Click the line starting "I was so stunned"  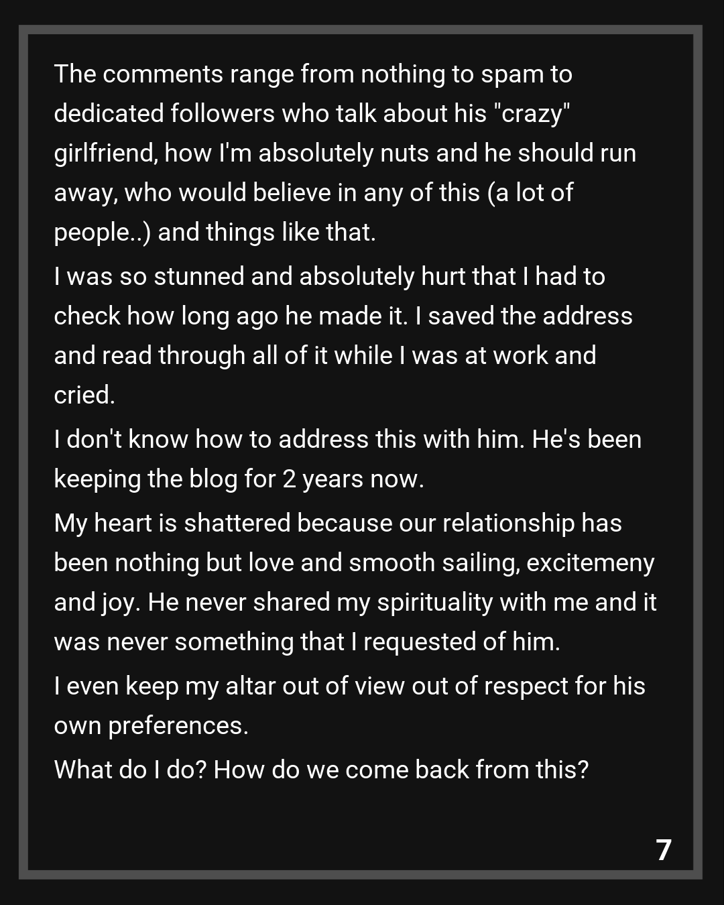click(329, 276)
